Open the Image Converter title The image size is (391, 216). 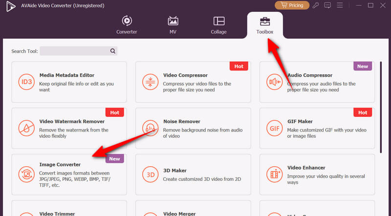coord(60,165)
